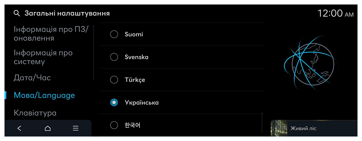Click the 12:00 AM clock
This screenshot has width=362, height=141.
point(335,13)
